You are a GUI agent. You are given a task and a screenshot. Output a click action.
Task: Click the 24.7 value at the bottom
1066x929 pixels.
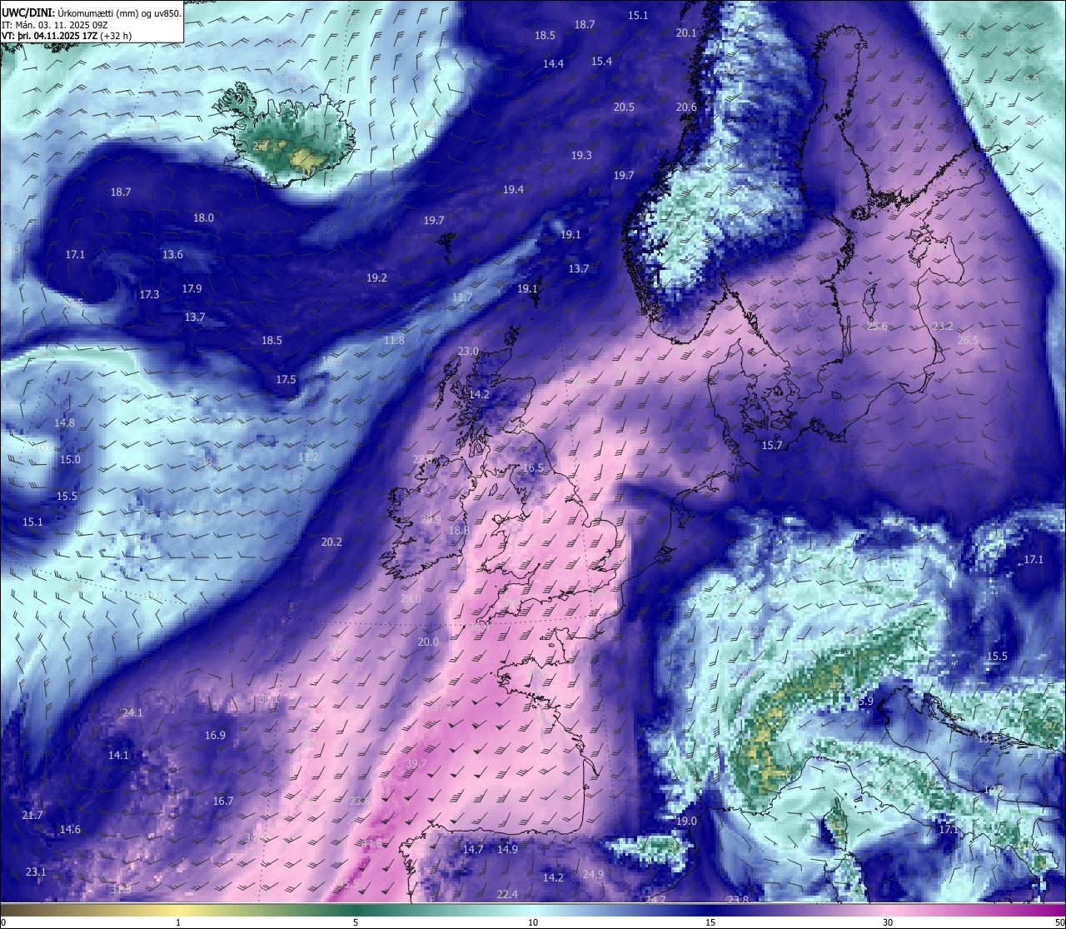tap(655, 900)
